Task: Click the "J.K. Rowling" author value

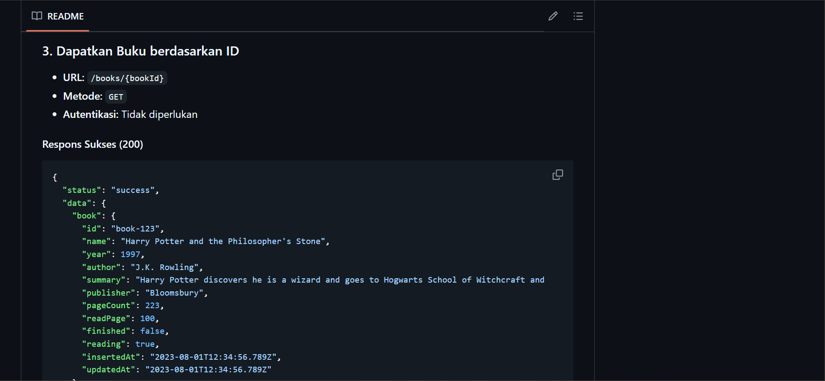Action: [x=164, y=267]
